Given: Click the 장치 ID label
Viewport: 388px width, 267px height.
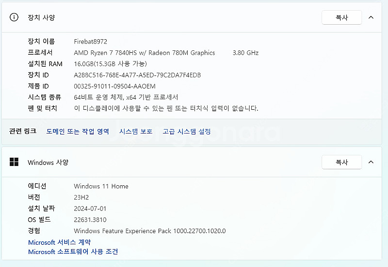Looking at the screenshot, I should 38,75.
